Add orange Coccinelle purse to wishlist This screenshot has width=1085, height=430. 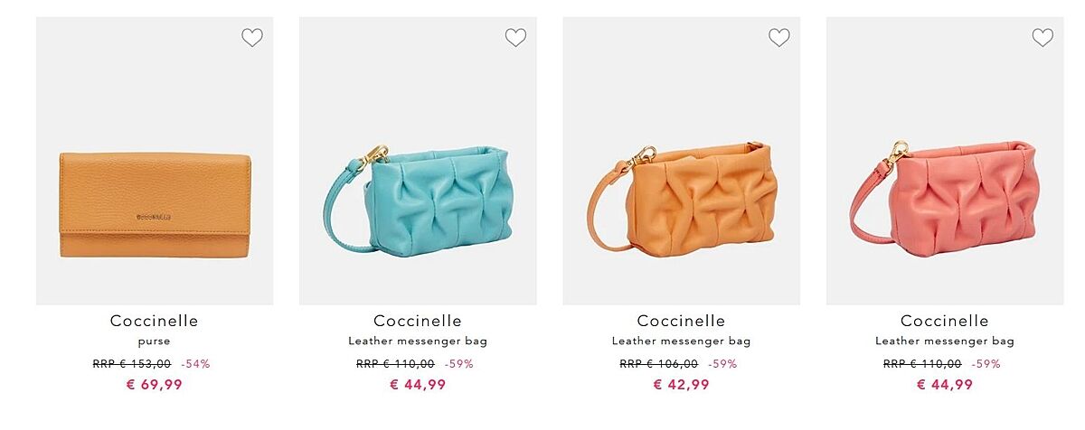tap(251, 37)
